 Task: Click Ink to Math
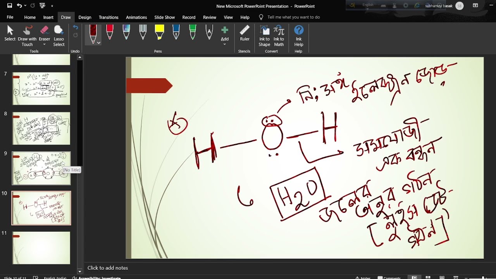pos(279,36)
